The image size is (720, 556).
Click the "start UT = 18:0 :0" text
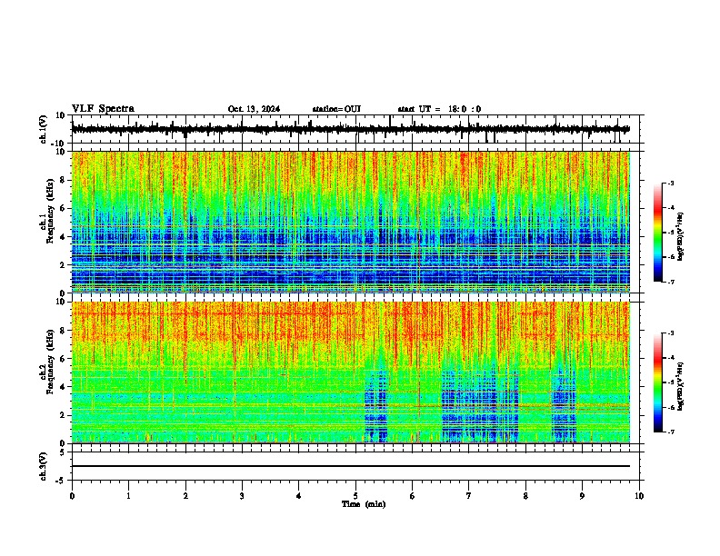[439, 109]
